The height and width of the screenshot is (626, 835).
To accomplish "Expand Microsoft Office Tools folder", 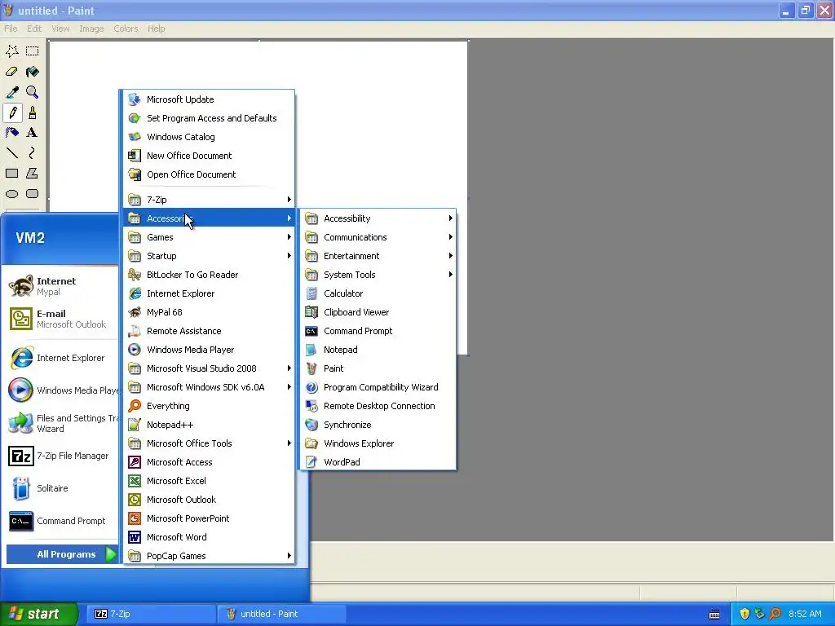I will (209, 443).
